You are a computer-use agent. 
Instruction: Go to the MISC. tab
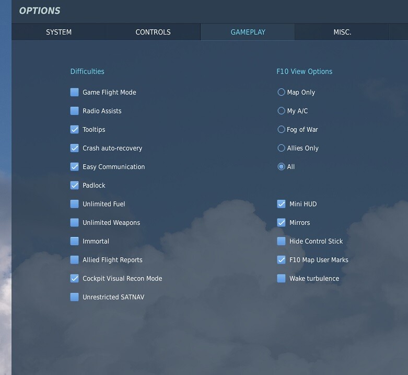pyautogui.click(x=342, y=32)
